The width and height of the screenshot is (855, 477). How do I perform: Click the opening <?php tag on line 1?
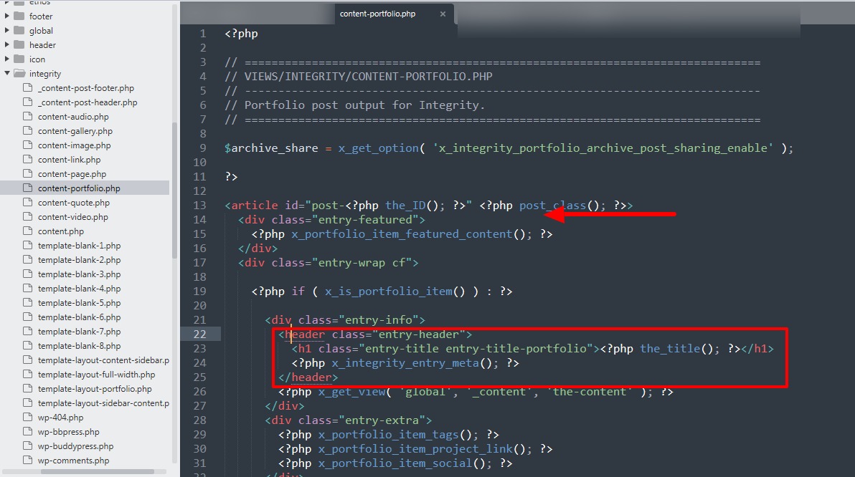click(x=241, y=33)
